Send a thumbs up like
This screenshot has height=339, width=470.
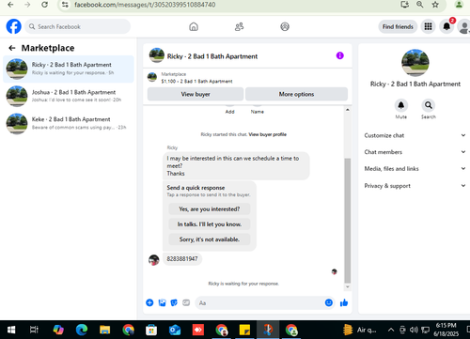[x=344, y=302]
